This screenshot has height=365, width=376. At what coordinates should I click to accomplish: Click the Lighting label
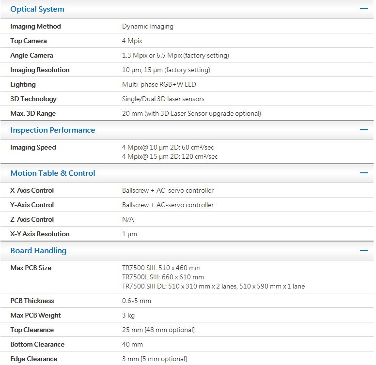pos(23,85)
